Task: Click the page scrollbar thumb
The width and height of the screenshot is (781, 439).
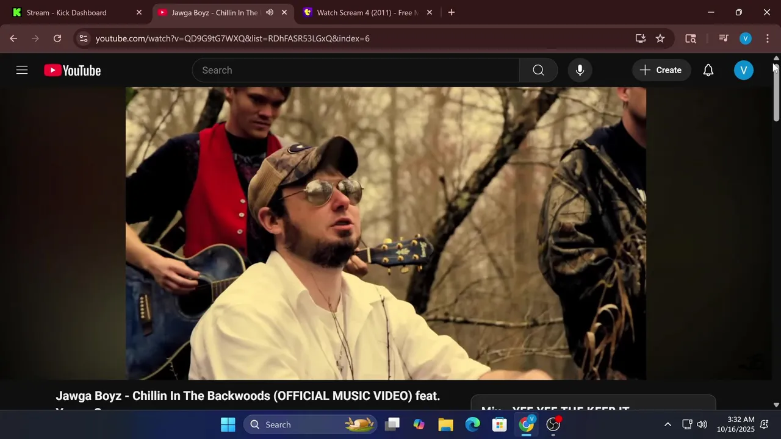Action: click(x=776, y=91)
